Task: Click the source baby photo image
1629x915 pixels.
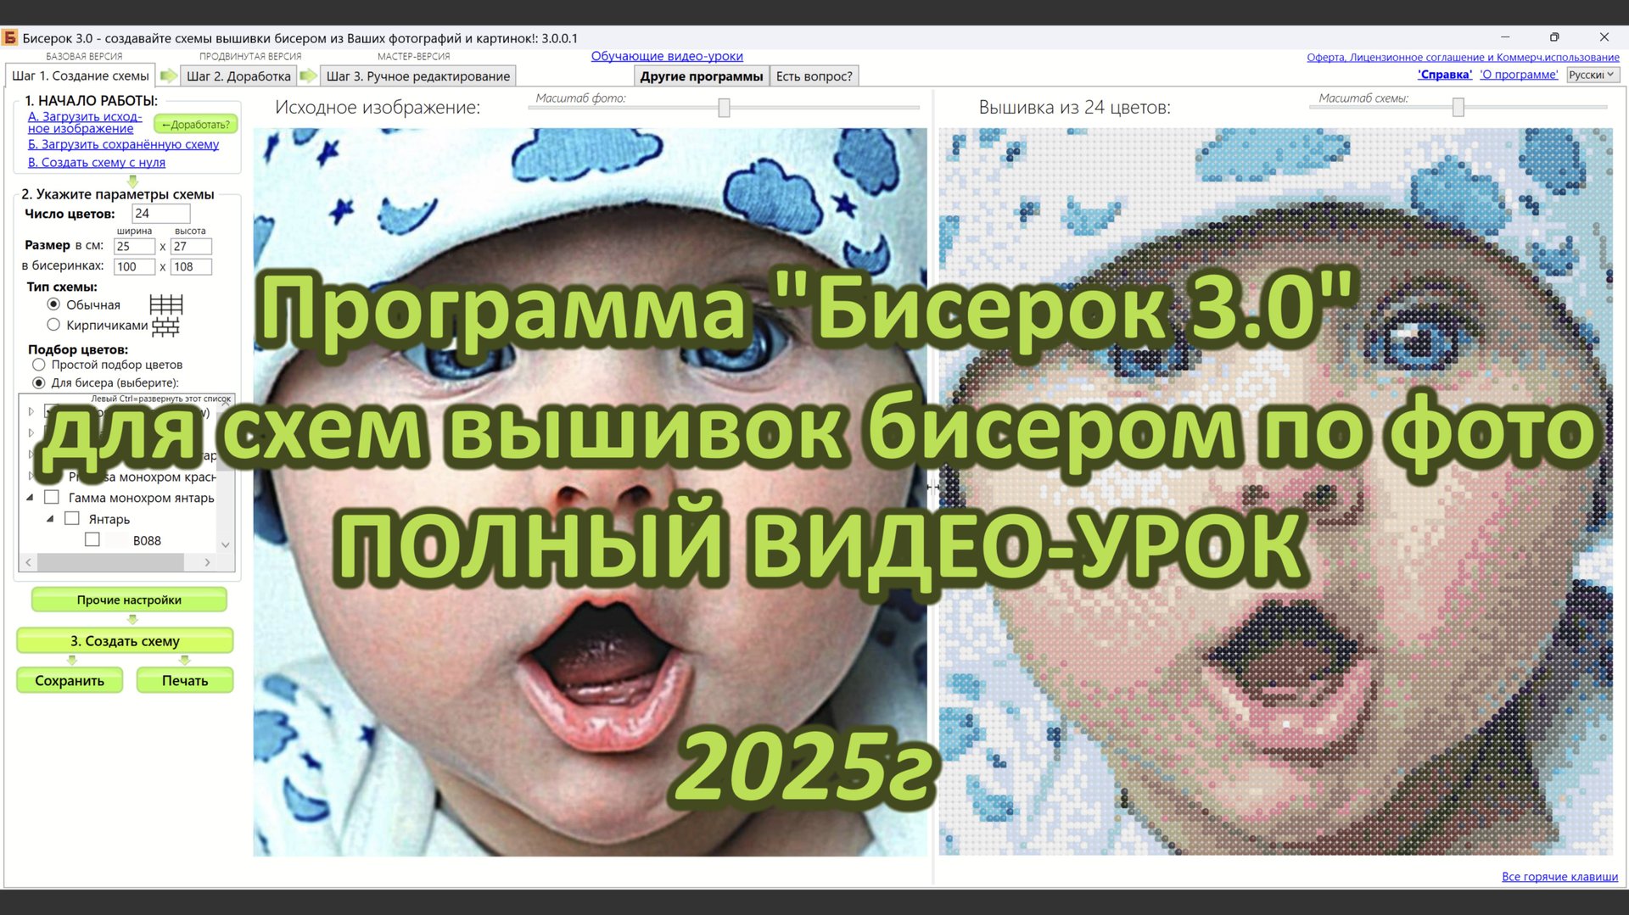Action: (590, 492)
